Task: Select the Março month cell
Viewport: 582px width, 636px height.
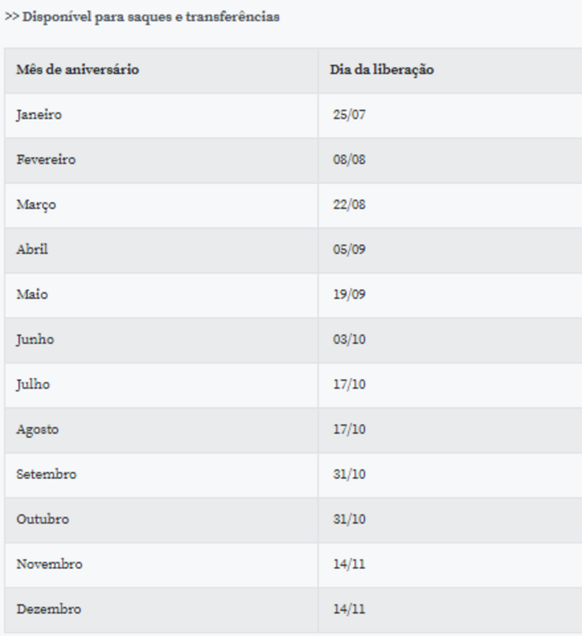Action: tap(36, 204)
